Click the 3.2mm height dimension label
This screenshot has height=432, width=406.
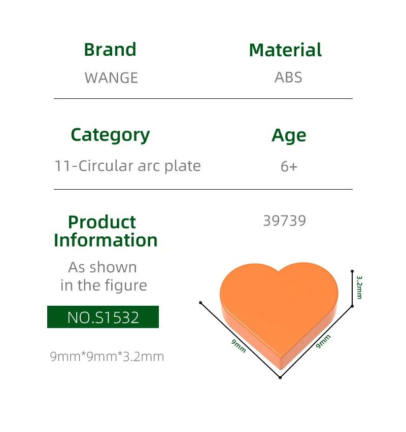(x=359, y=287)
